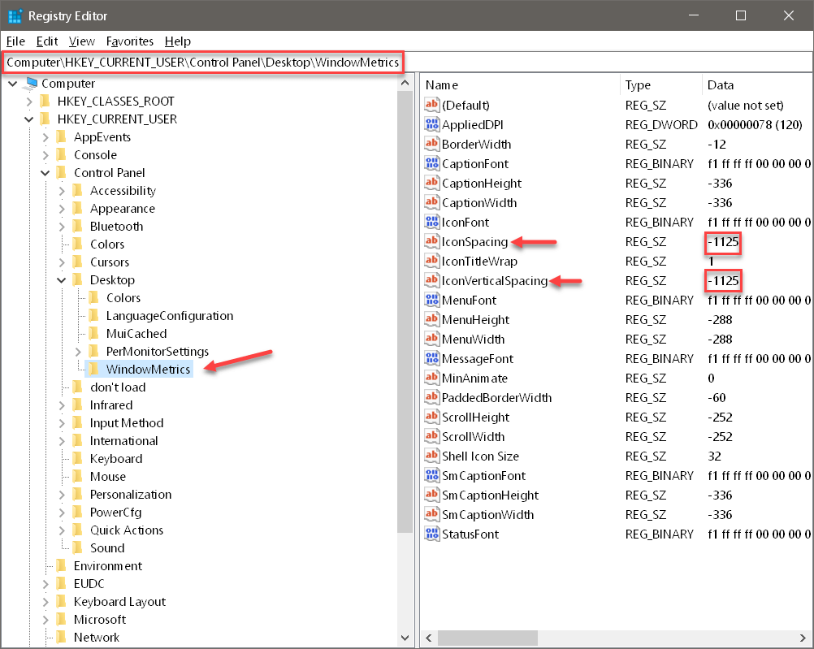Click the MinAnimate string icon
Screen dimensions: 814x649
coord(431,378)
